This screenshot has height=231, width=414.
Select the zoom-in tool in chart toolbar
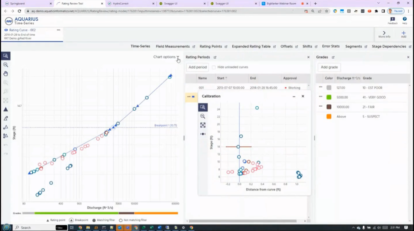point(6,56)
